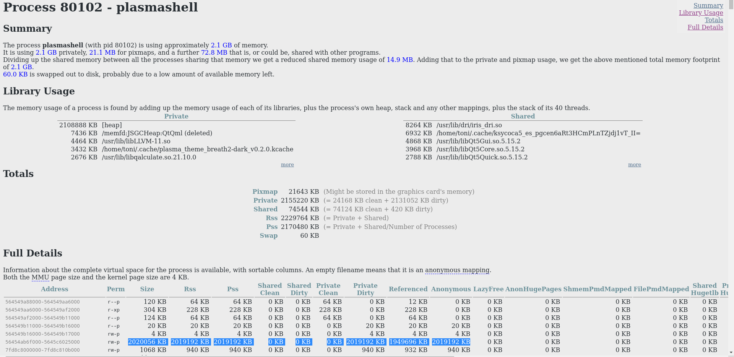The height and width of the screenshot is (357, 734).
Task: Click the 1068 KB size cell
Action: 153,350
